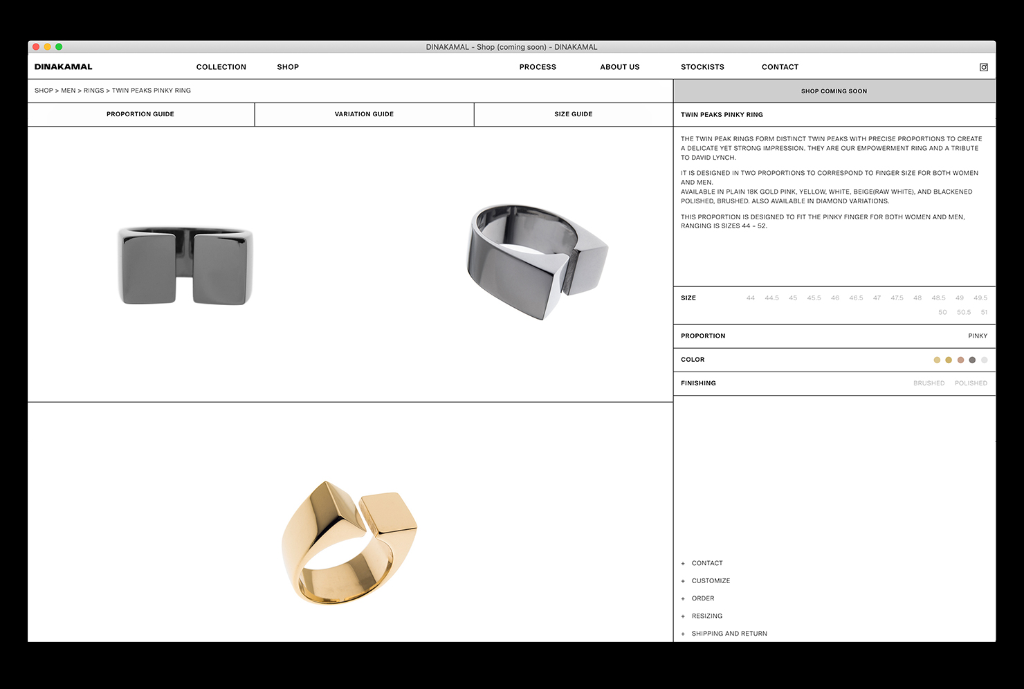The height and width of the screenshot is (689, 1024).
Task: Click the green fullscreen window button
Action: (x=59, y=47)
